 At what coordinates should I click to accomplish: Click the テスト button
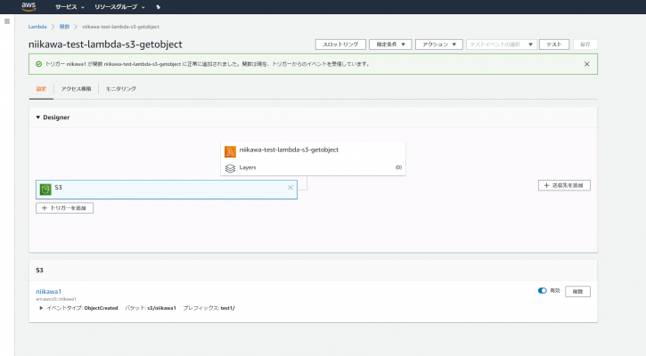pos(554,44)
